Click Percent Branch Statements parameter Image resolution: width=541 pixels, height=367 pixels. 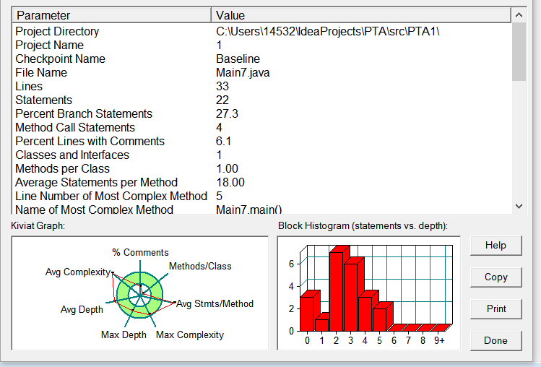tap(84, 114)
